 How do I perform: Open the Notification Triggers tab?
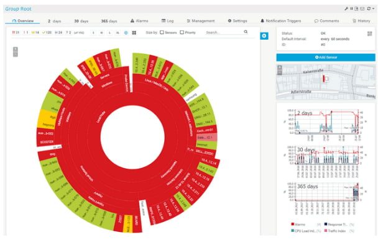[281, 21]
